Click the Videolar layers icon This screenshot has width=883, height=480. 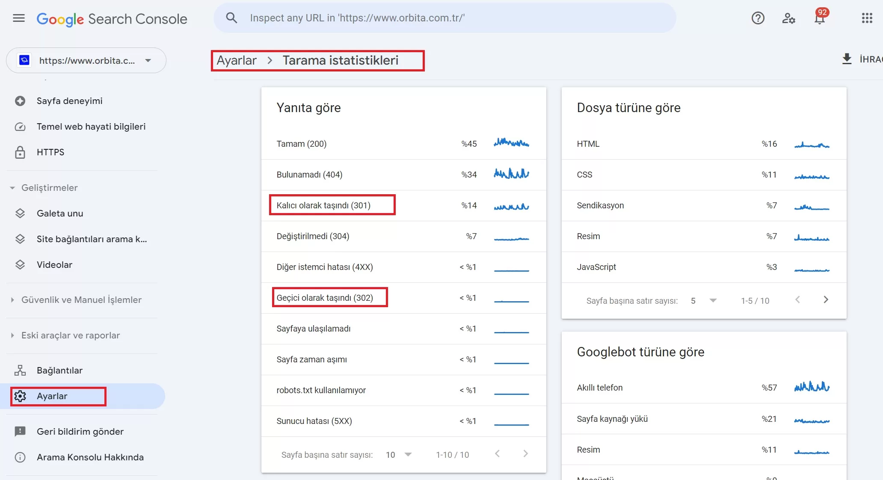(x=20, y=265)
